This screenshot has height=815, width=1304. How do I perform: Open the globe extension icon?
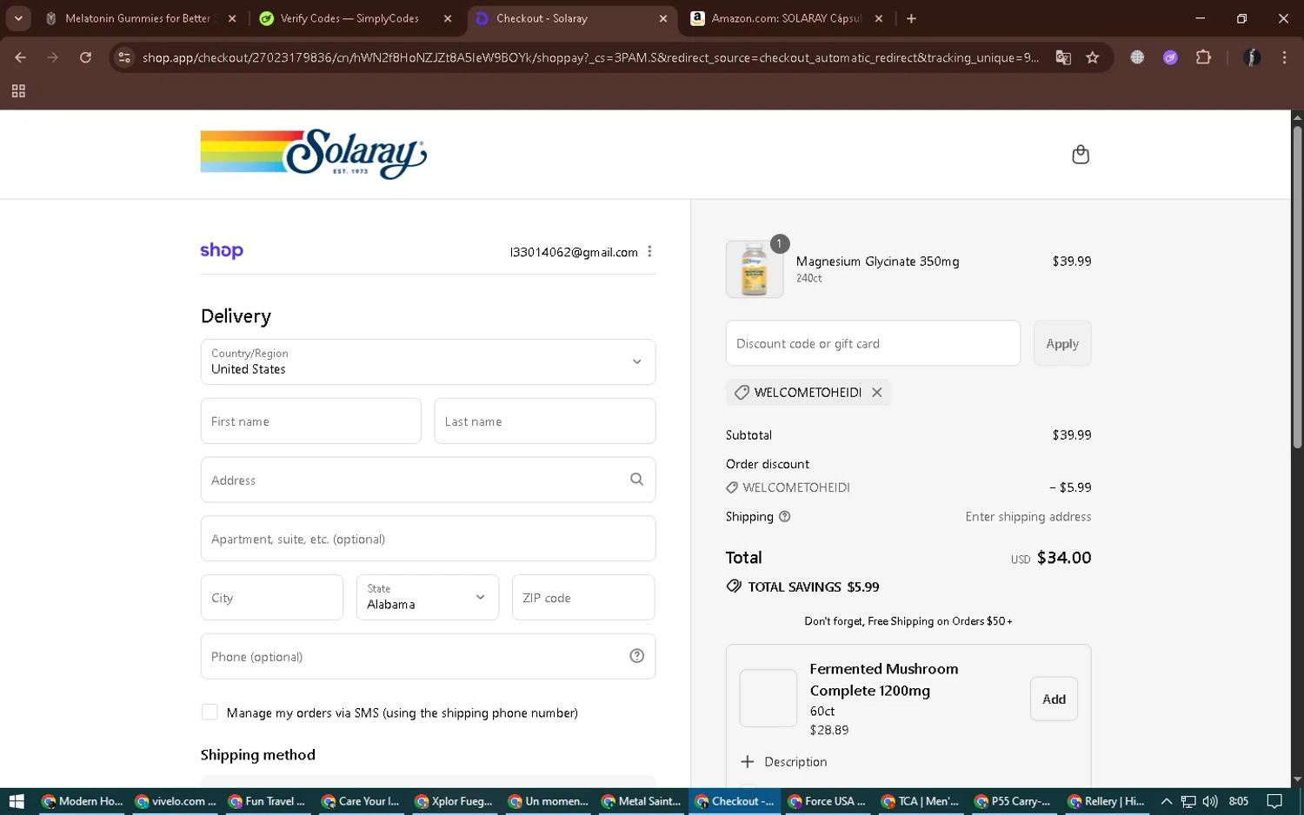1137,57
